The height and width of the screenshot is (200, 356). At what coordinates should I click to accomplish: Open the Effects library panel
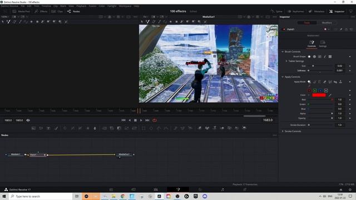(x=41, y=11)
